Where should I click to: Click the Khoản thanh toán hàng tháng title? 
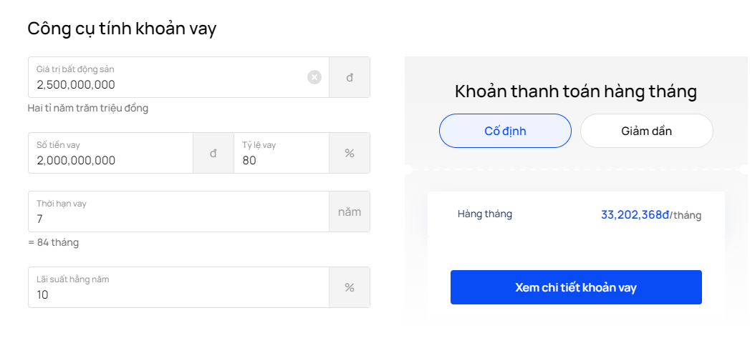pos(576,91)
